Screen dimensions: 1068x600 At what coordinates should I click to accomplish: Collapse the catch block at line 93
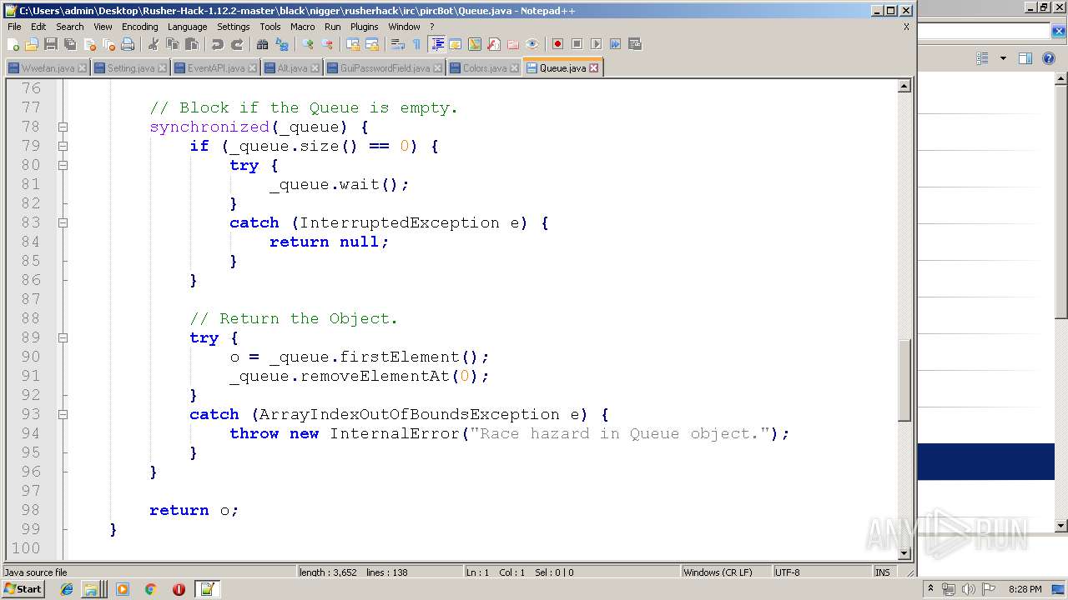pos(63,414)
